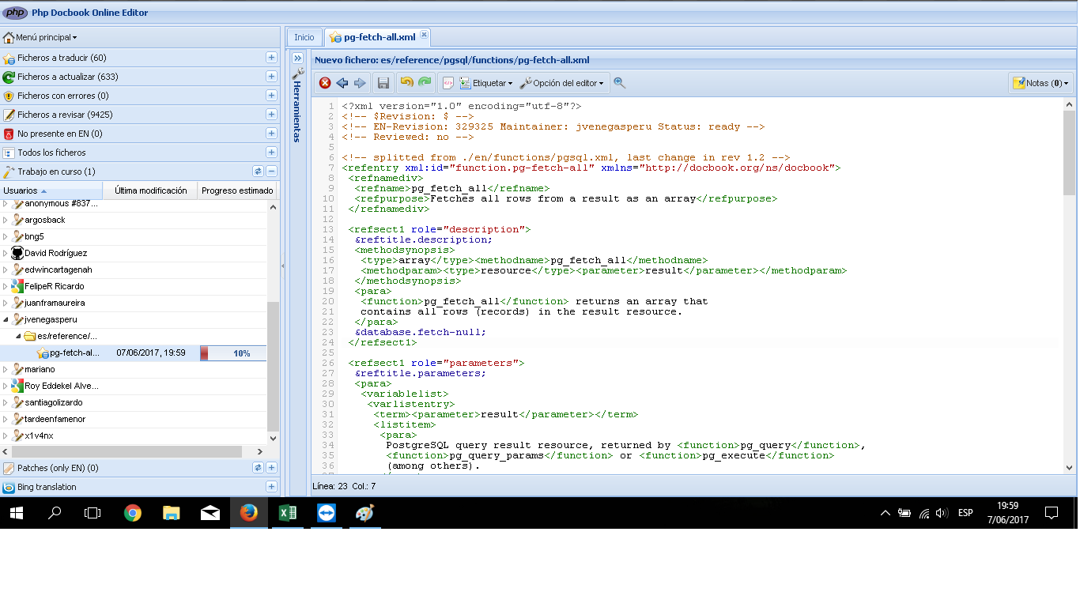This screenshot has width=1080, height=607.
Task: Collapse the Trabajo en curso panel
Action: [x=271, y=172]
